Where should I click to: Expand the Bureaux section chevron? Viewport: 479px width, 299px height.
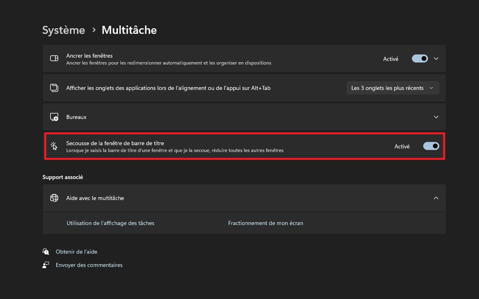pyautogui.click(x=436, y=117)
